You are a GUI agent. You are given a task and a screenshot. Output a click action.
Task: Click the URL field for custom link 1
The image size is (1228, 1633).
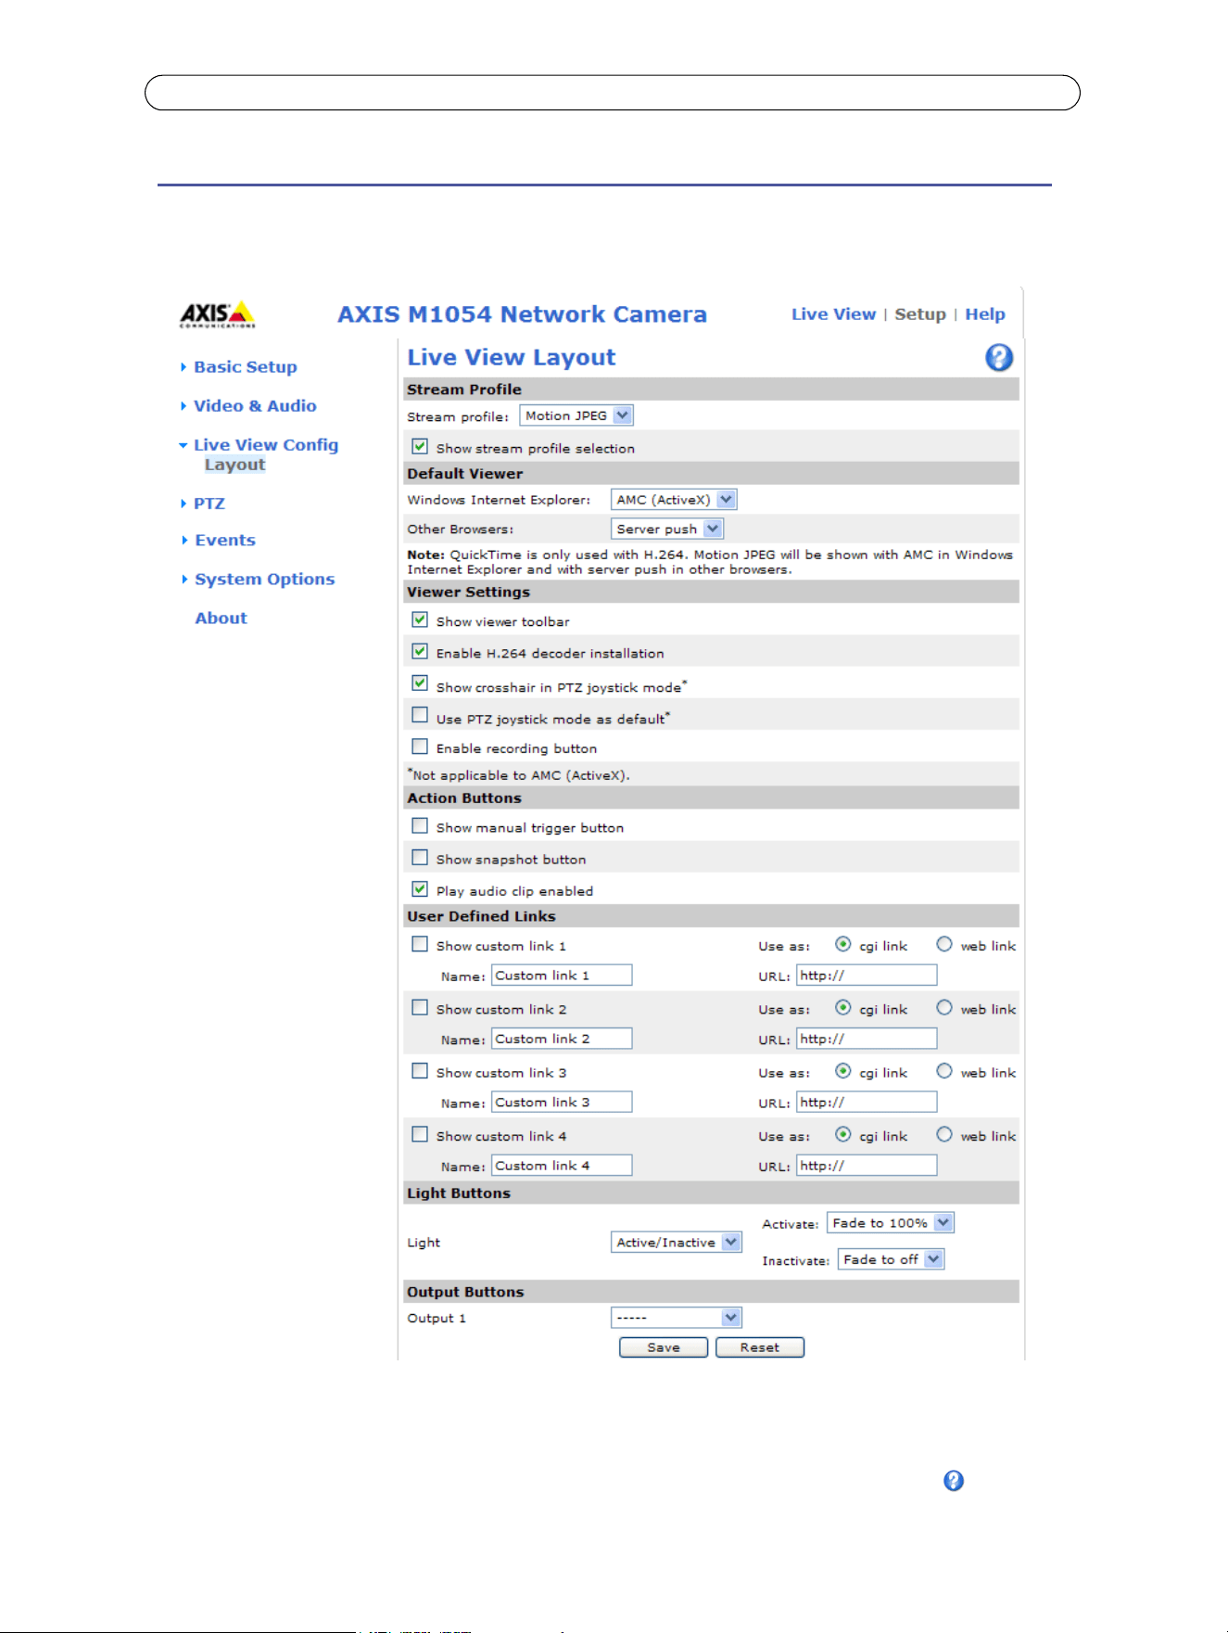click(867, 976)
